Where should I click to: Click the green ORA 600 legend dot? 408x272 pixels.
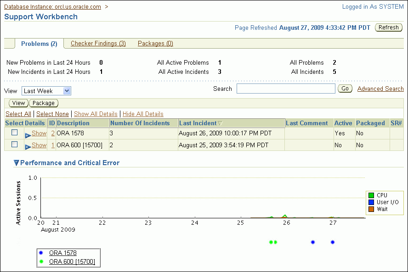coord(41,261)
